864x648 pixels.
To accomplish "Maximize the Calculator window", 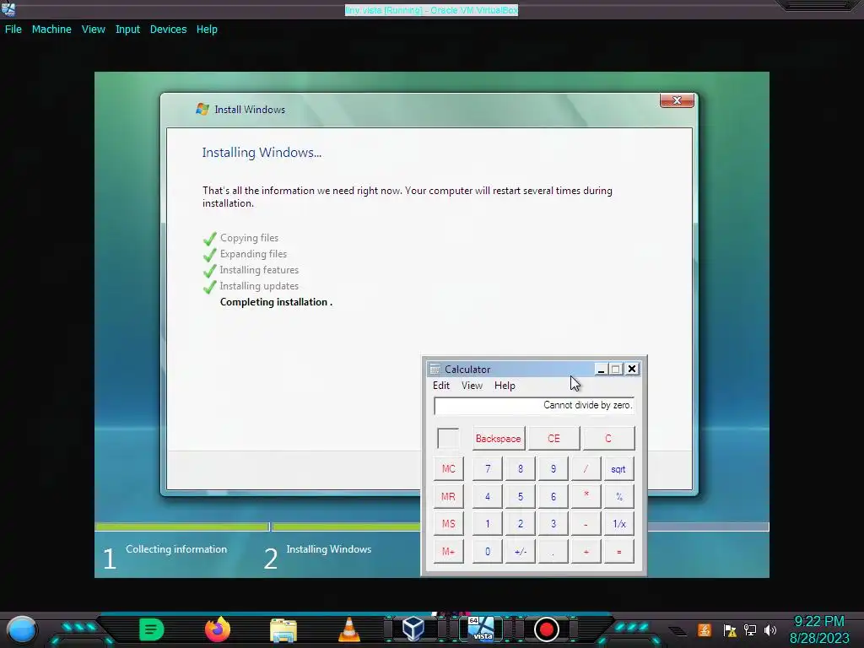I will click(x=616, y=370).
